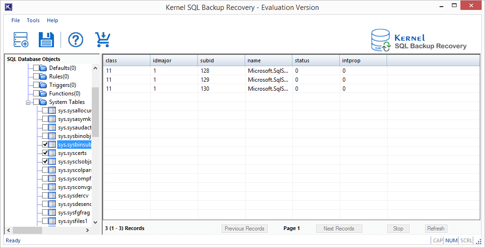
Task: Tick the System Tables checkbox
Action: tap(36, 102)
